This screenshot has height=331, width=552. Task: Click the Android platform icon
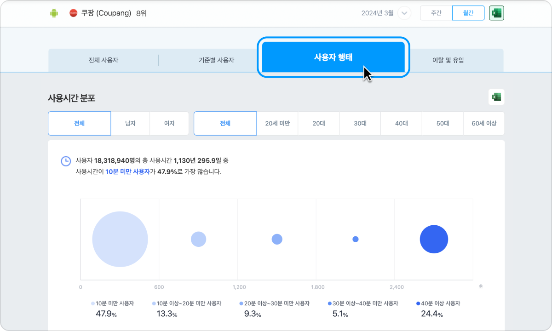pos(54,13)
